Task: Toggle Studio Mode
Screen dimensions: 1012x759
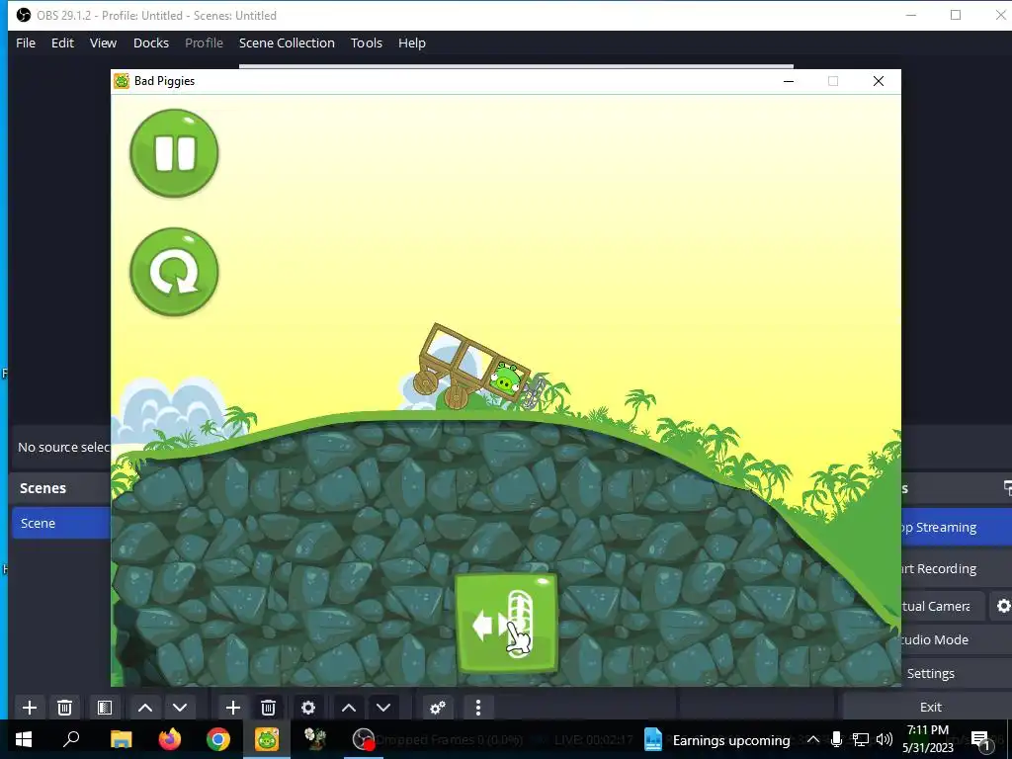Action: point(957,639)
